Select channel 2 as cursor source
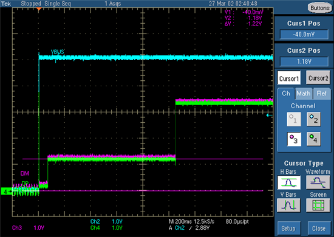 (x=314, y=119)
